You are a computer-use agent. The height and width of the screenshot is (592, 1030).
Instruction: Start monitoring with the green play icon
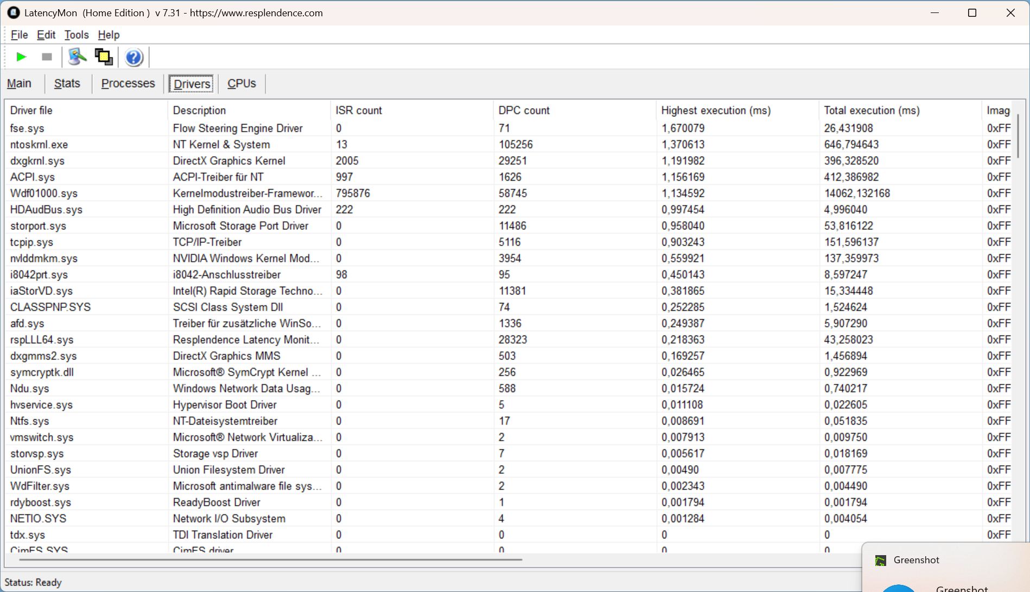pos(21,57)
